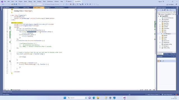
Task: Switch to Git Changes tab
Action: click(166, 54)
